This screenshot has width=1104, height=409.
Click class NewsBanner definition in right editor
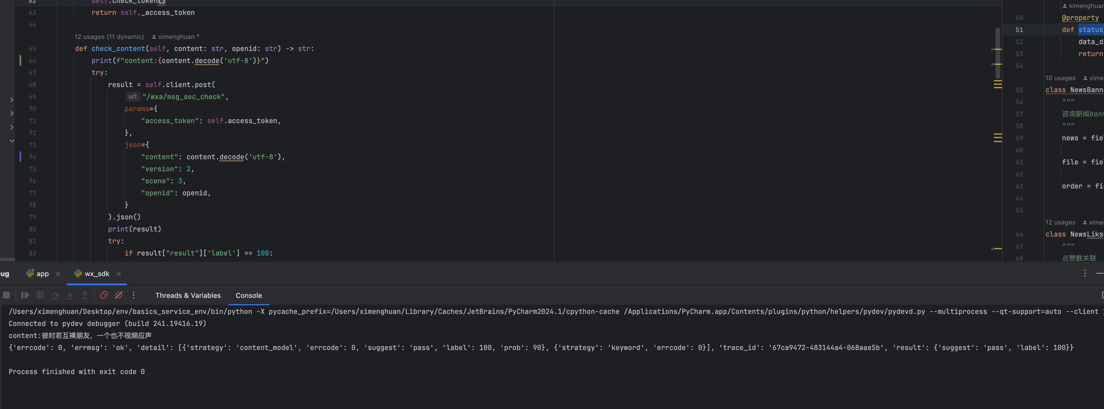(1074, 90)
